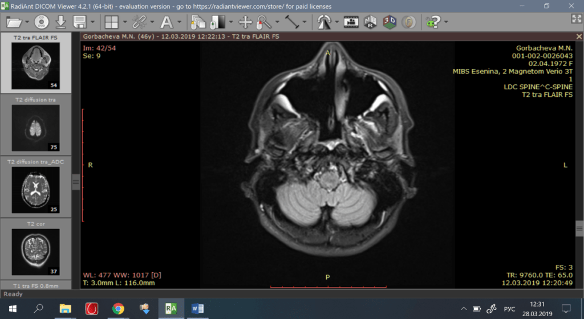This screenshot has height=319, width=584.
Task: Open Windows taskbar search
Action: pos(39,309)
